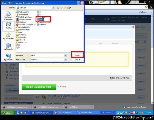Open Look in Desktop dropdown

53,8
